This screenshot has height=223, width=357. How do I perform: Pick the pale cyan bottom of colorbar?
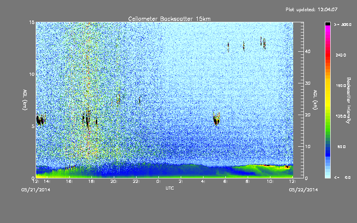click(x=328, y=175)
